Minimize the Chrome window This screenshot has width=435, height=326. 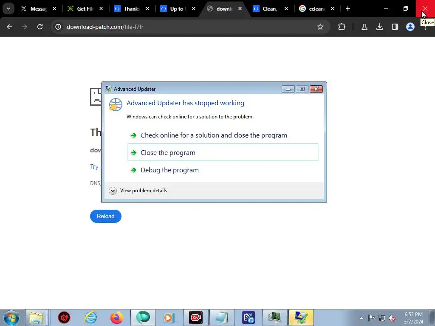(386, 8)
